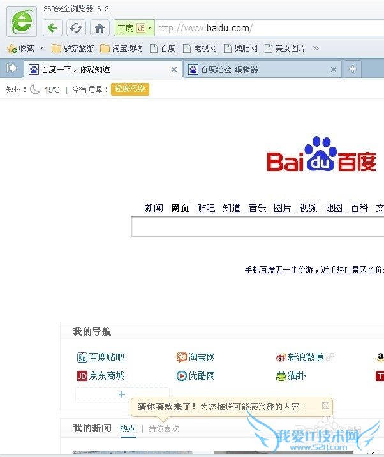Select the 网页 search category
The height and width of the screenshot is (457, 384).
pyautogui.click(x=180, y=208)
